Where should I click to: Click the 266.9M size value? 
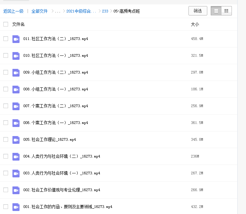(197, 190)
